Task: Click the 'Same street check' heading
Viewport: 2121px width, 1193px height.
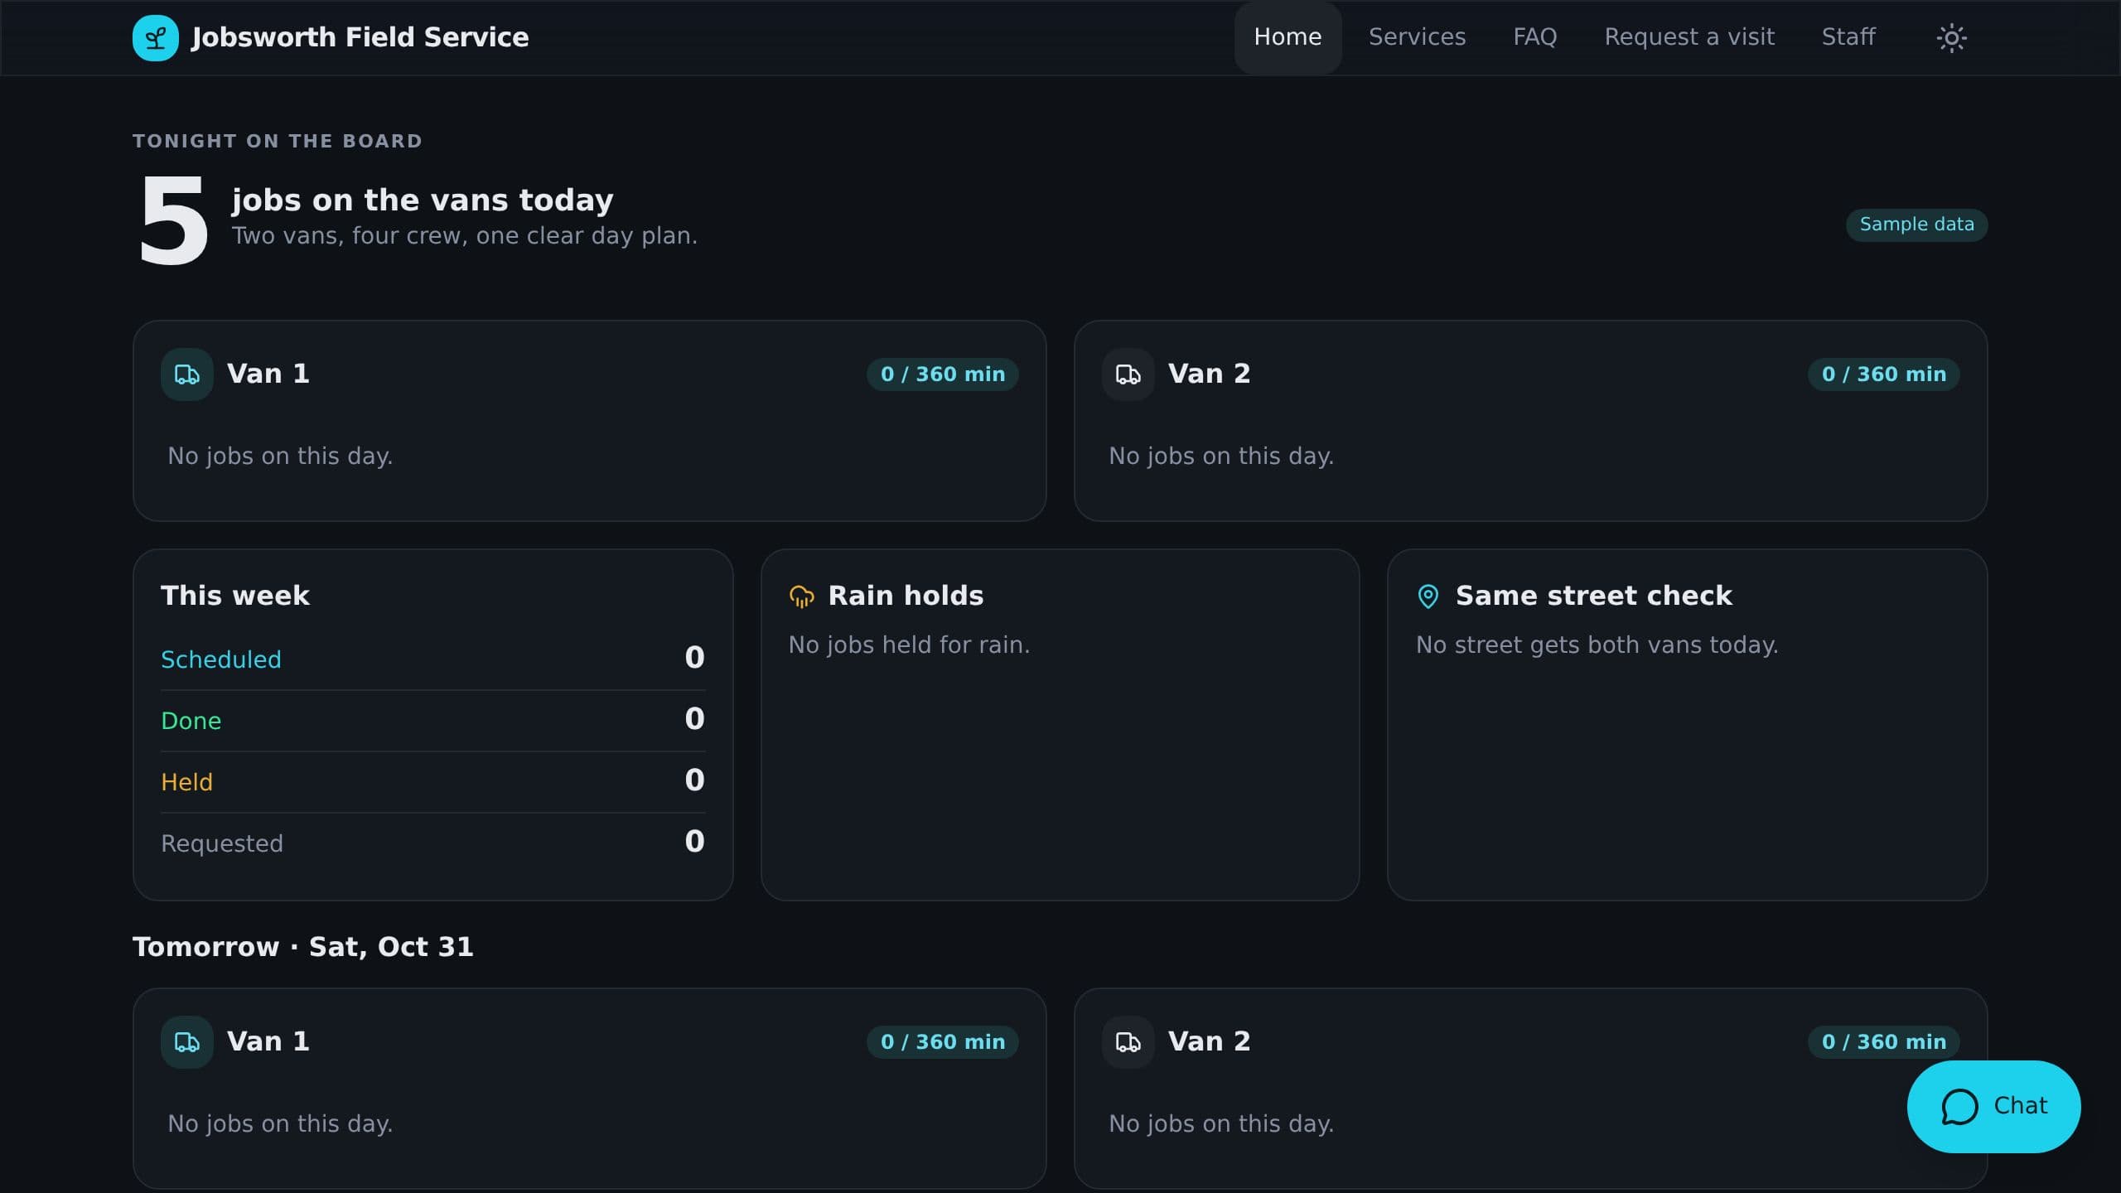Action: point(1593,596)
